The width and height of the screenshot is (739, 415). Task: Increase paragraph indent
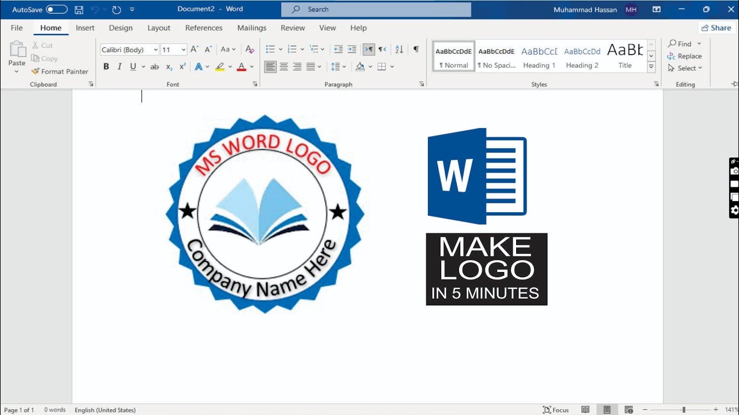pyautogui.click(x=352, y=50)
